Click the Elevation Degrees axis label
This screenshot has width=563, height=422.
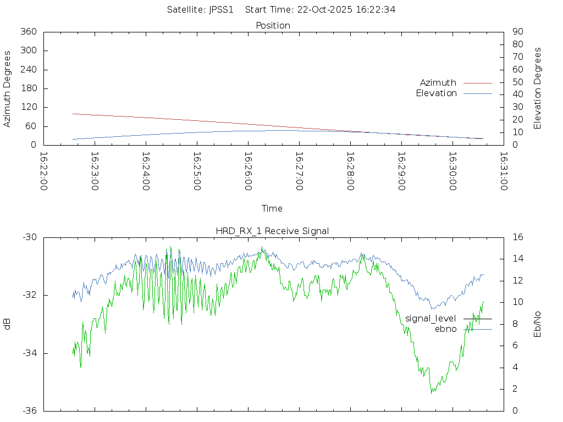click(538, 88)
